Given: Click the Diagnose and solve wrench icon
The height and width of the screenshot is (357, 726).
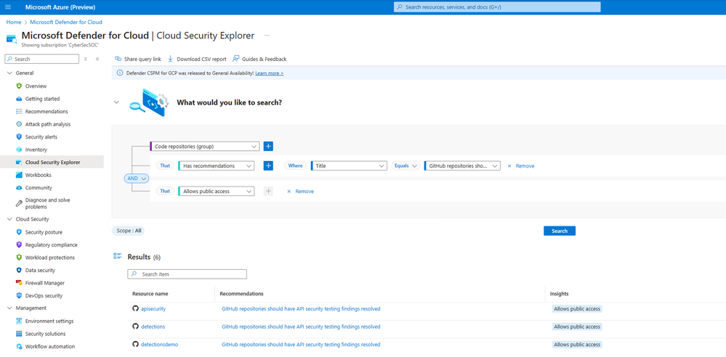Looking at the screenshot, I should tap(19, 203).
